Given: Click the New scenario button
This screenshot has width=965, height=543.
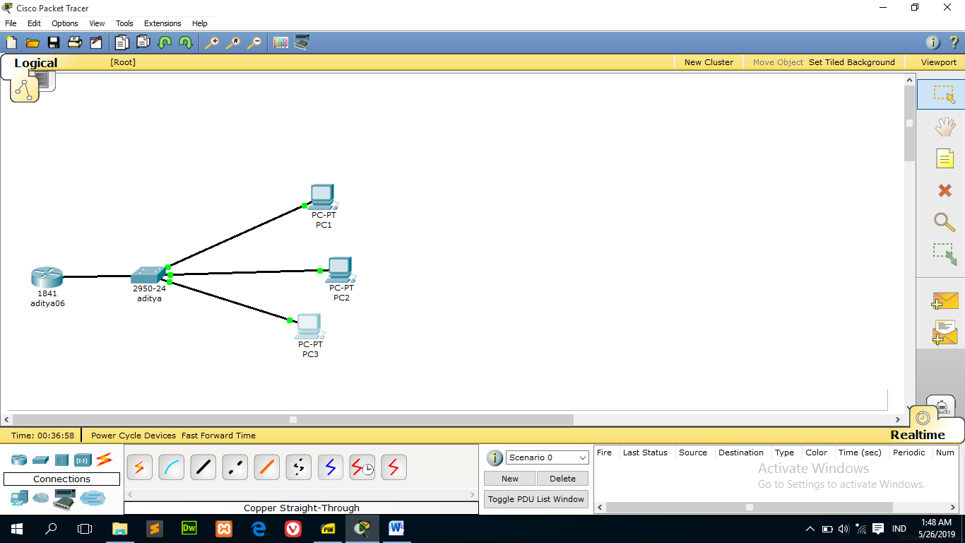Looking at the screenshot, I should click(510, 479).
